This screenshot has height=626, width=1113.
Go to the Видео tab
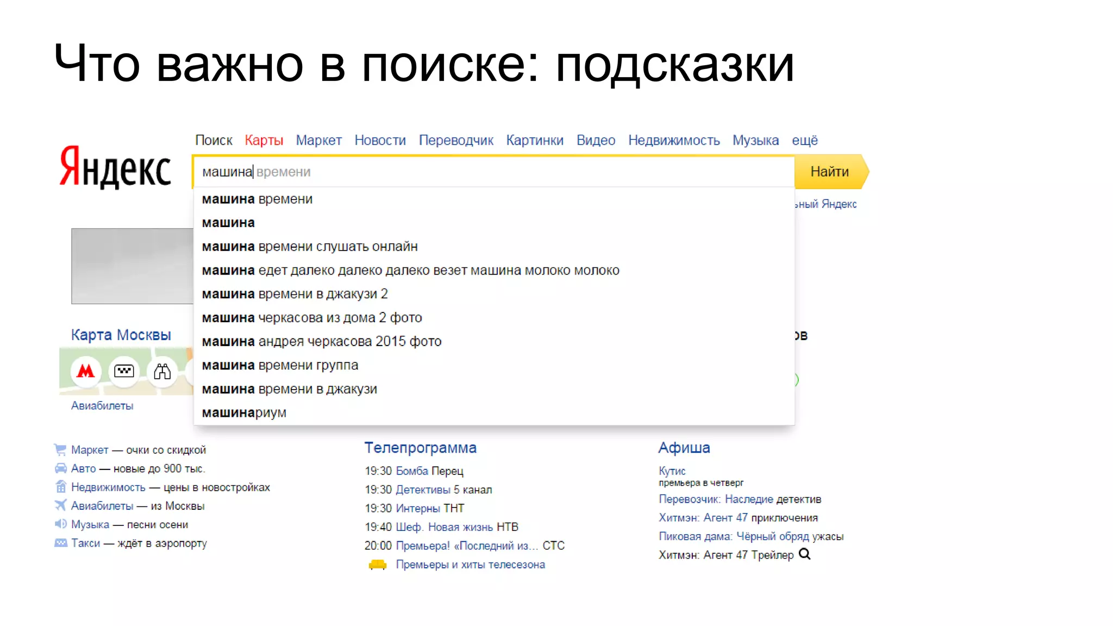point(596,140)
